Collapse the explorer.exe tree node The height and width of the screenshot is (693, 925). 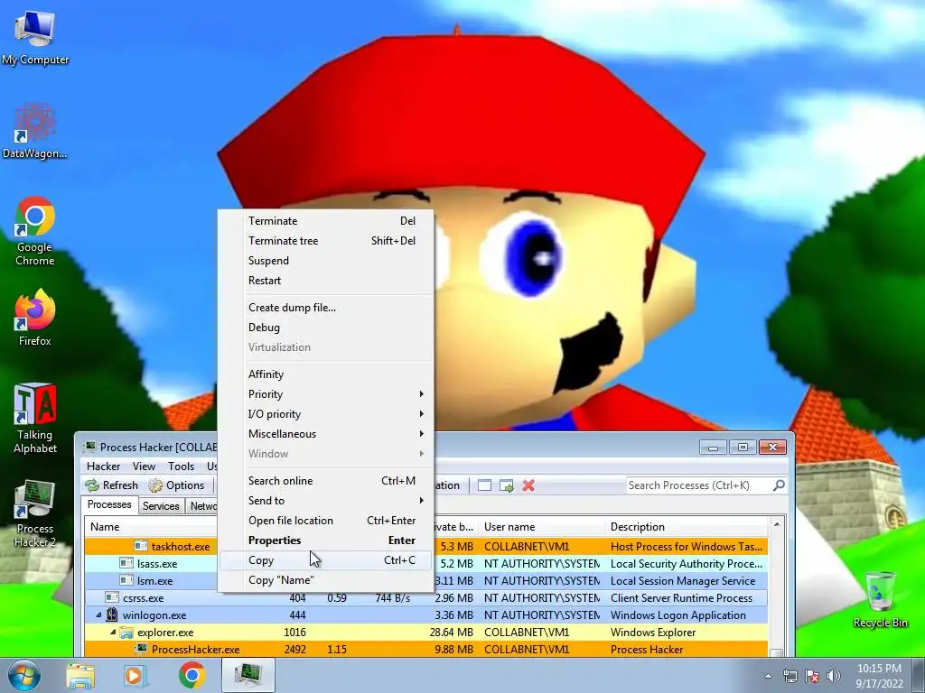113,633
